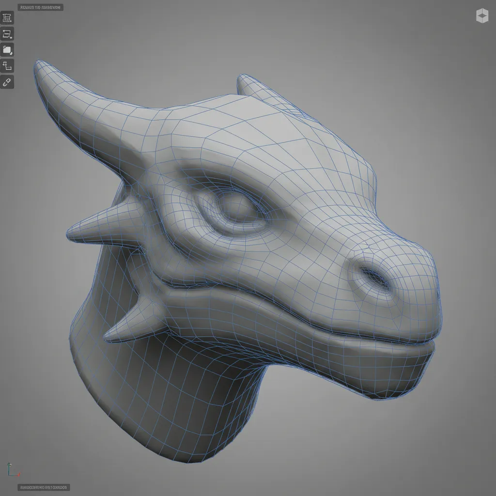The image size is (496, 496).
Task: Open options from the bottom-left status label
Action: [x=44, y=488]
